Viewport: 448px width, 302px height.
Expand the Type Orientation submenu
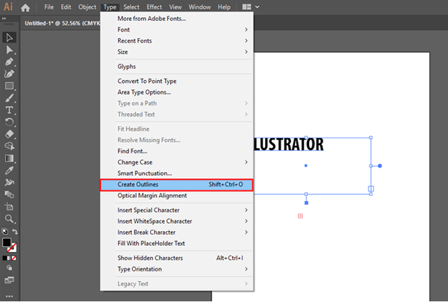176,269
